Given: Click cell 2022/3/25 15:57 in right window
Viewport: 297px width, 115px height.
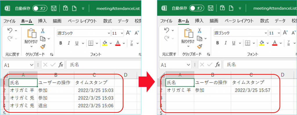Looking at the screenshot, I should (x=251, y=90).
